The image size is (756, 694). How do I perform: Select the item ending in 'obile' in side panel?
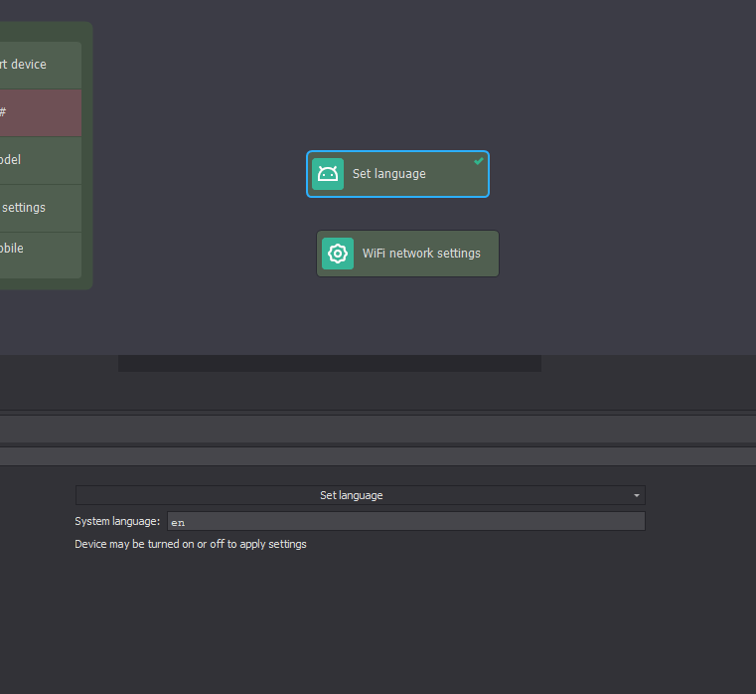41,256
